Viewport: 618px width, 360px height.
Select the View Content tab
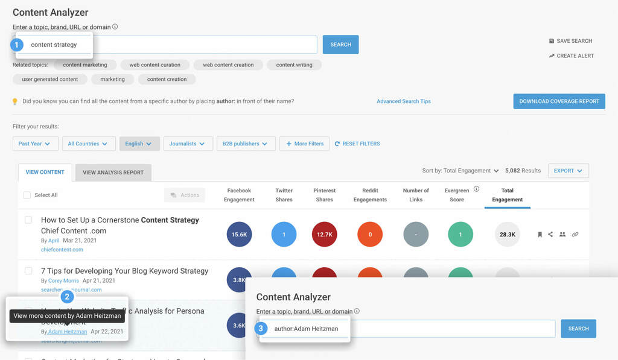point(45,172)
